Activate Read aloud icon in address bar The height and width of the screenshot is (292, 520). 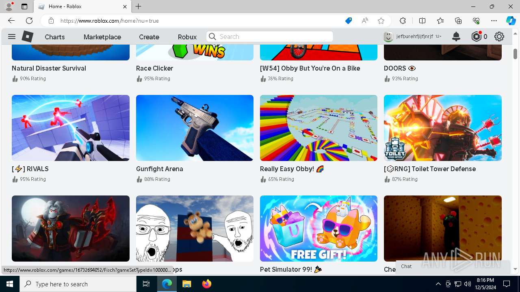(x=365, y=21)
